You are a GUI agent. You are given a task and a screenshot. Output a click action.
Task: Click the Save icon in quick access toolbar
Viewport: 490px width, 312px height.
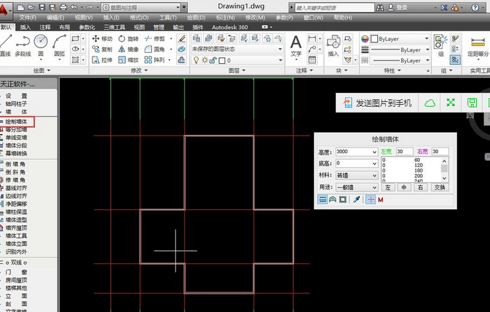click(x=42, y=7)
